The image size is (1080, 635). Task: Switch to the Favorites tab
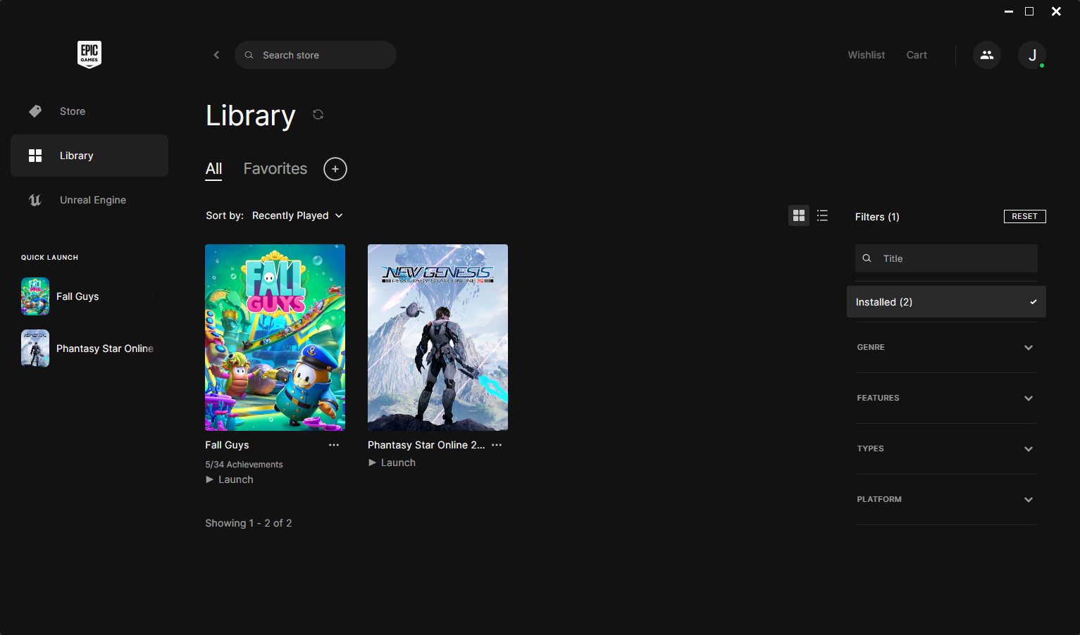coord(275,169)
